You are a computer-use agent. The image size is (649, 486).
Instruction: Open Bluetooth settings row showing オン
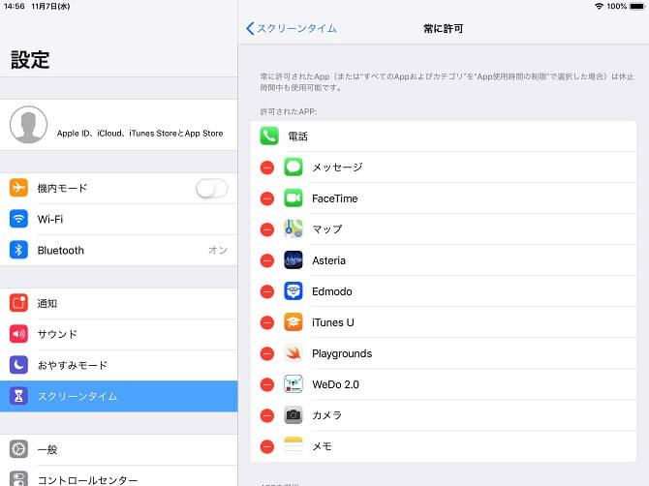click(119, 250)
